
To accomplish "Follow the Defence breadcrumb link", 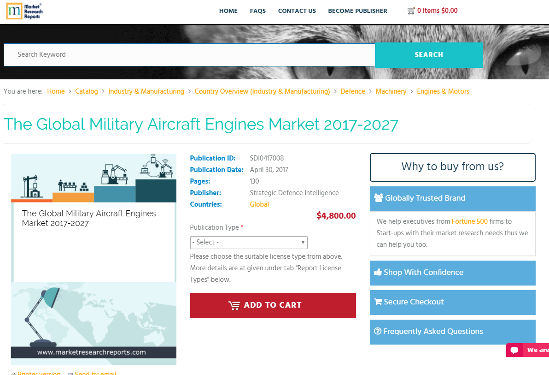I will (353, 91).
